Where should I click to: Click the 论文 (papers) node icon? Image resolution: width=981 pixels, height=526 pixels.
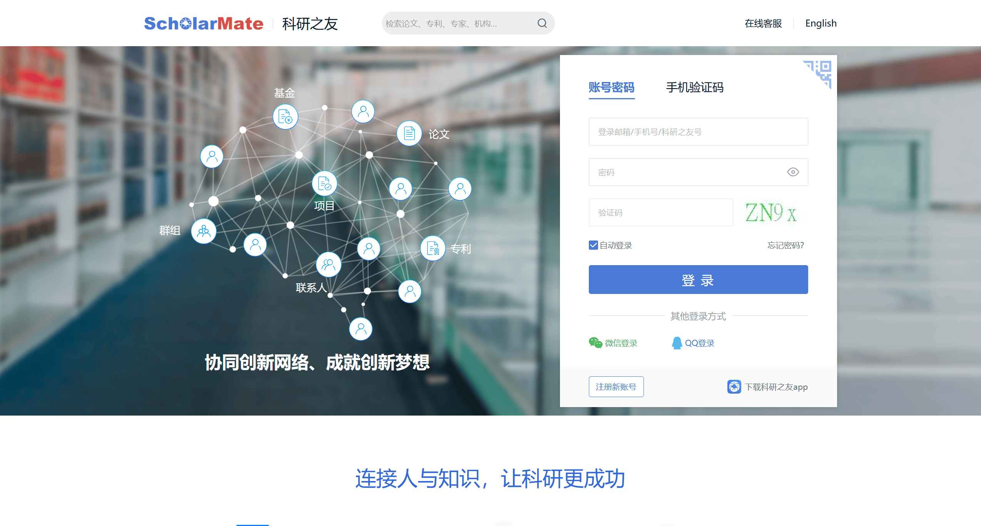[409, 134]
